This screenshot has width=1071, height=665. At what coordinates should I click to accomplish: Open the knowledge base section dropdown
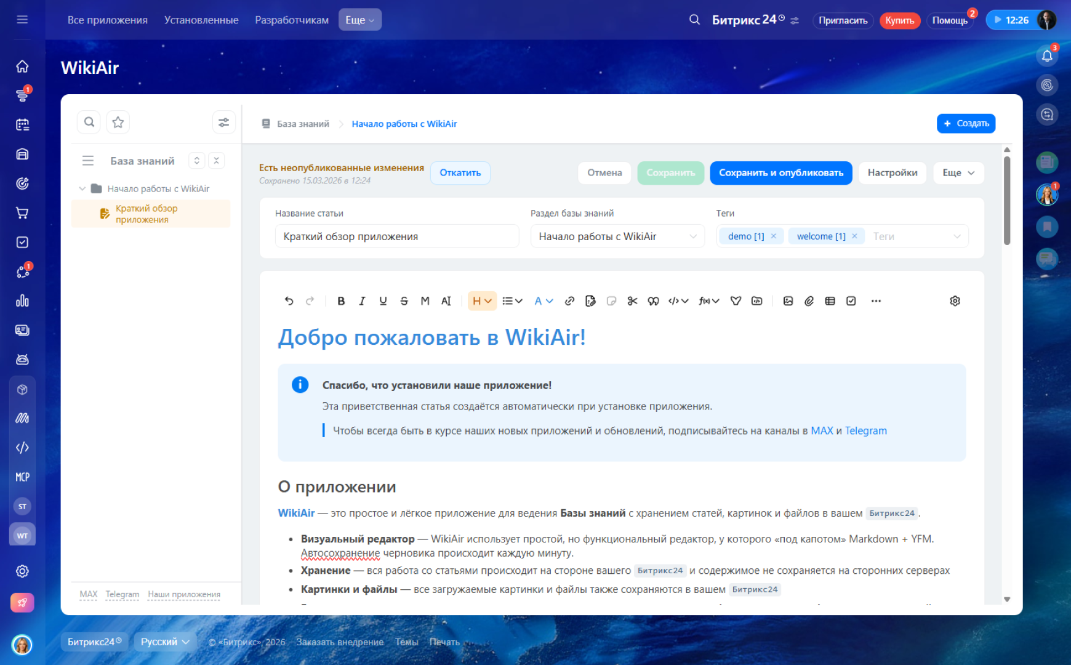[617, 236]
